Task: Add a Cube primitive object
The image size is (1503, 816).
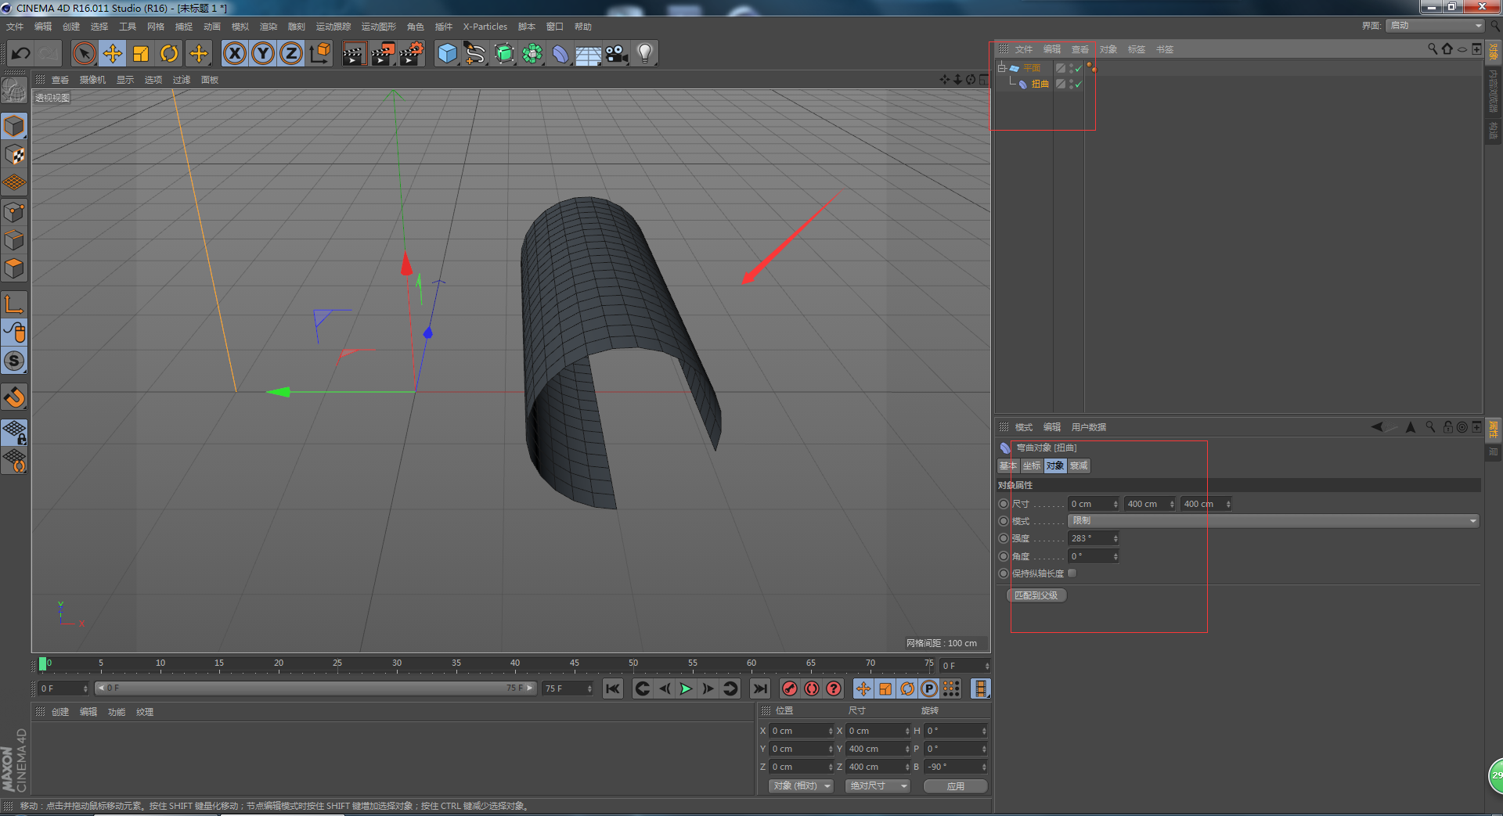Action: pyautogui.click(x=447, y=54)
